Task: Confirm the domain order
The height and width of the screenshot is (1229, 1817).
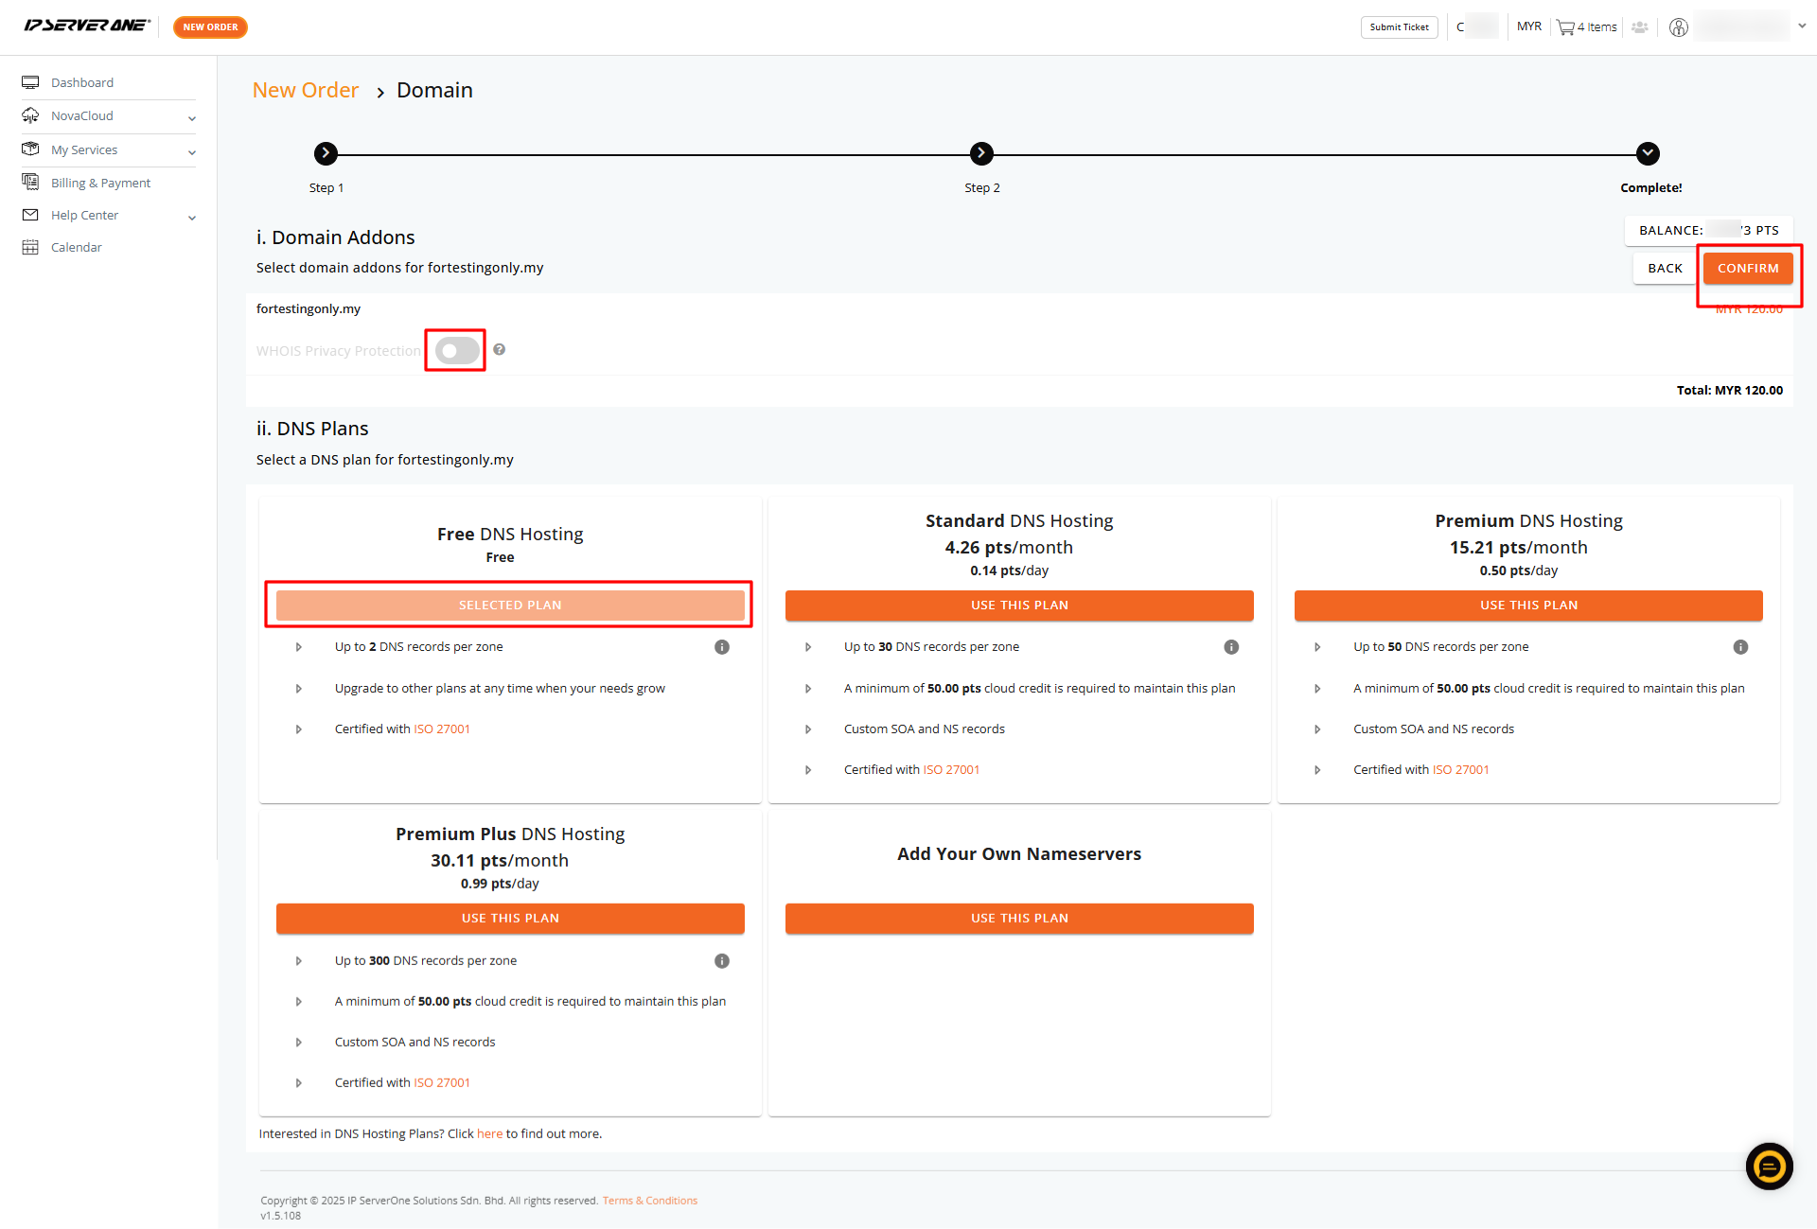Action: pyautogui.click(x=1748, y=269)
